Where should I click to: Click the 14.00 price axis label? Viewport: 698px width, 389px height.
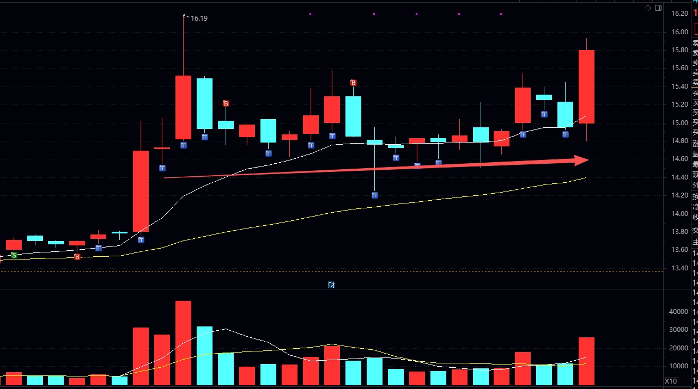679,213
